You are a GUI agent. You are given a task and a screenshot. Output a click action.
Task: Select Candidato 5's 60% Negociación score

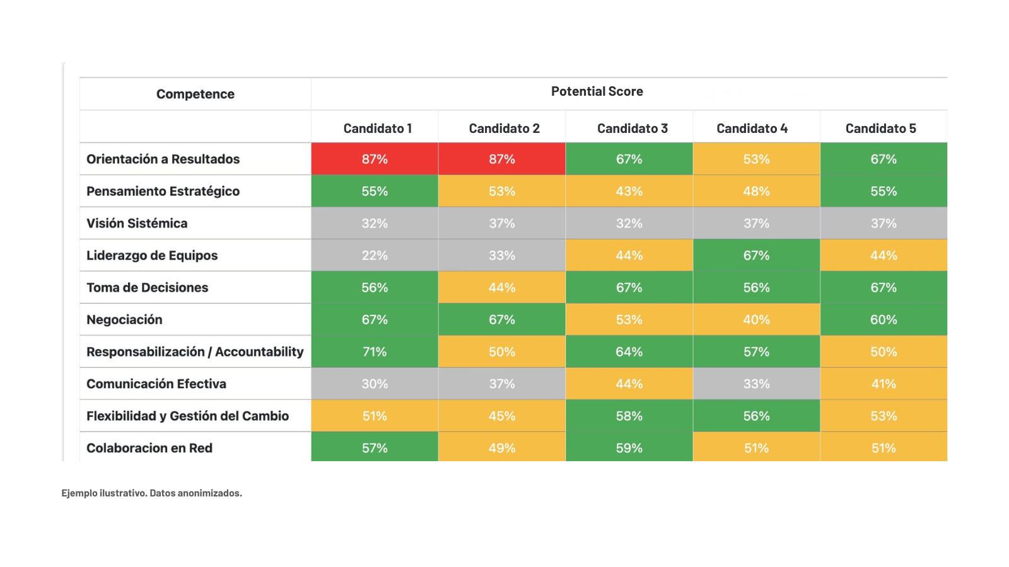883,320
